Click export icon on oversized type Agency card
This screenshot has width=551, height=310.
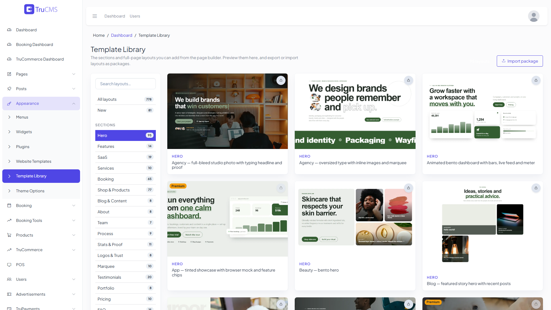click(408, 80)
